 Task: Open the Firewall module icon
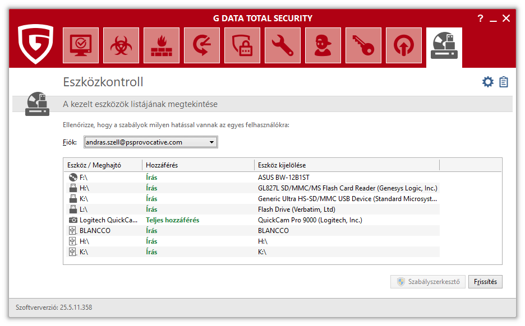coord(162,45)
